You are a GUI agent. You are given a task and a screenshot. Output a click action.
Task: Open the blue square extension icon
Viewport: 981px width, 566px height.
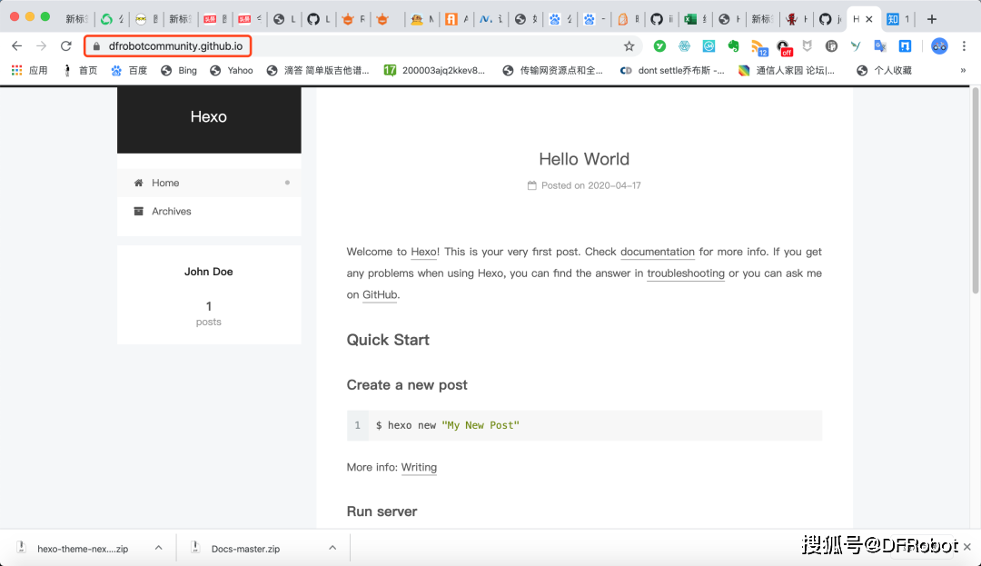pos(905,46)
